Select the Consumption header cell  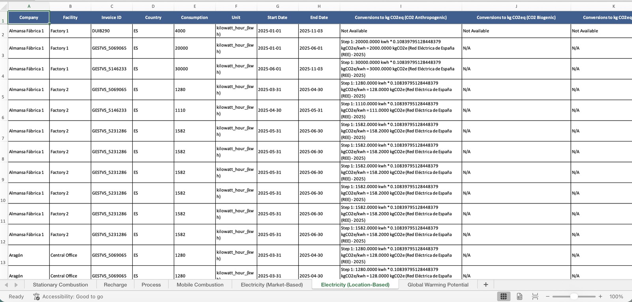[x=195, y=17]
